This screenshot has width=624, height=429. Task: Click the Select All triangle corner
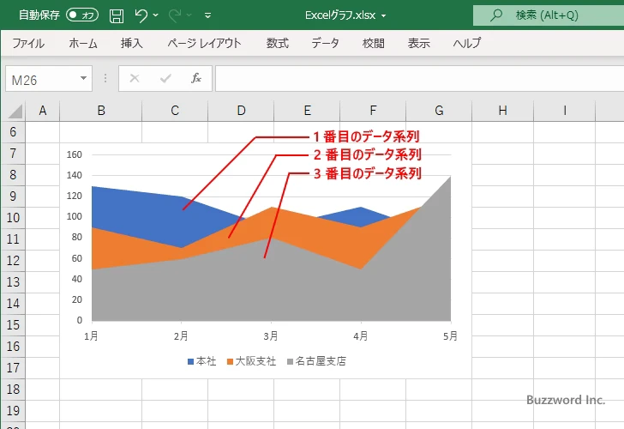[15, 111]
